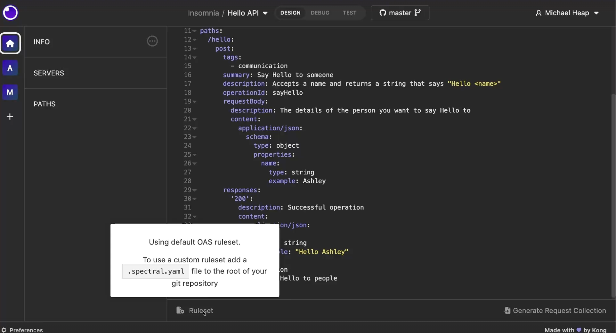Image resolution: width=616 pixels, height=333 pixels.
Task: Click the Insomnia breadcrumb link
Action: 203,13
